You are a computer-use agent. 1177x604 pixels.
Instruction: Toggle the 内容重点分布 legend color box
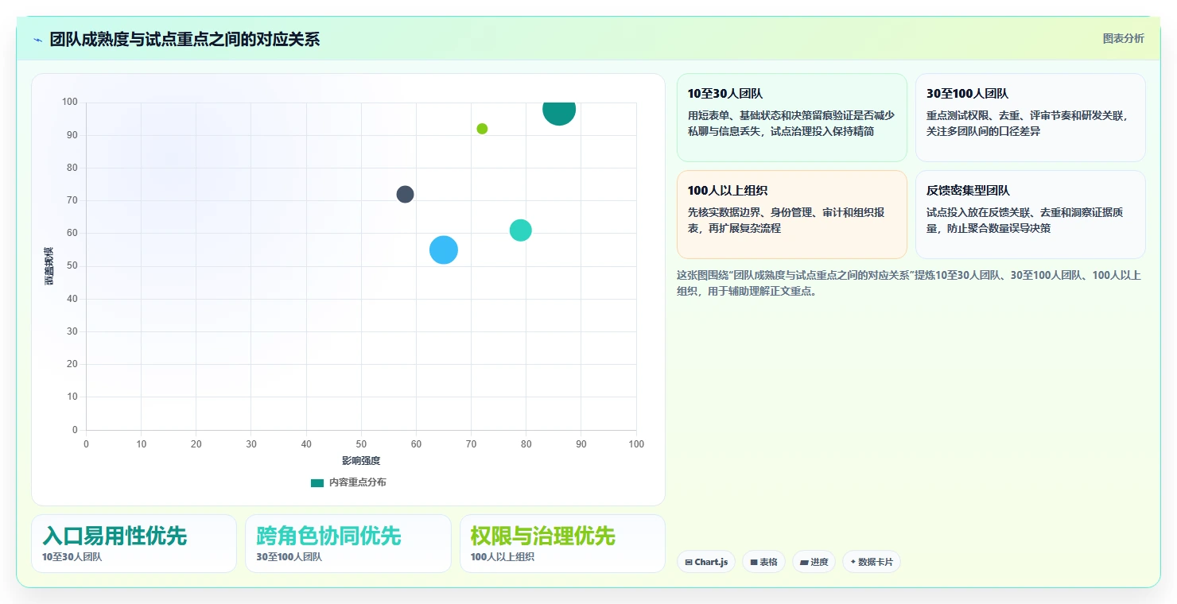pos(317,482)
